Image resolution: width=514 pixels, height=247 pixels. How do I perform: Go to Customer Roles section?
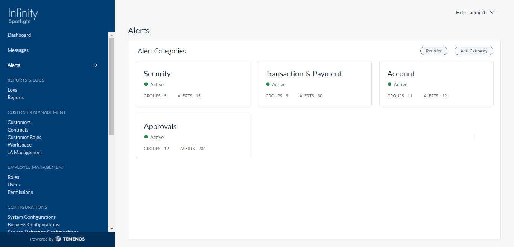pos(24,137)
